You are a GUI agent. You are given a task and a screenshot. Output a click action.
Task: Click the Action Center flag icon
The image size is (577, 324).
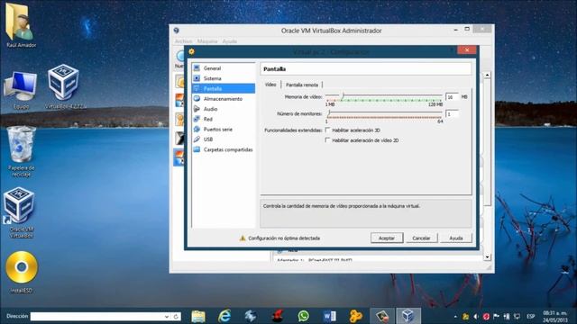496,316
